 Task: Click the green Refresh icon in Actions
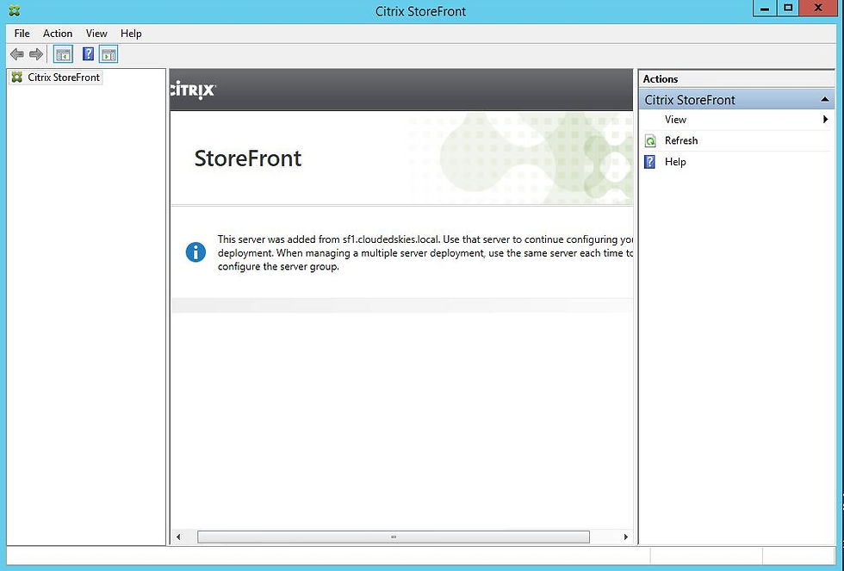coord(650,141)
